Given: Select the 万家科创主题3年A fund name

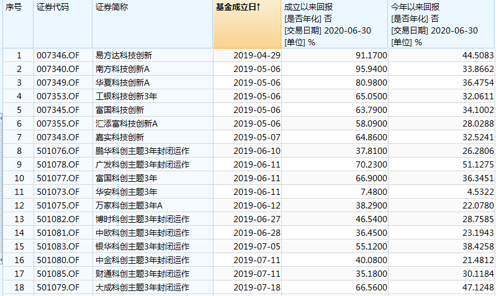Looking at the screenshot, I should (x=129, y=205).
